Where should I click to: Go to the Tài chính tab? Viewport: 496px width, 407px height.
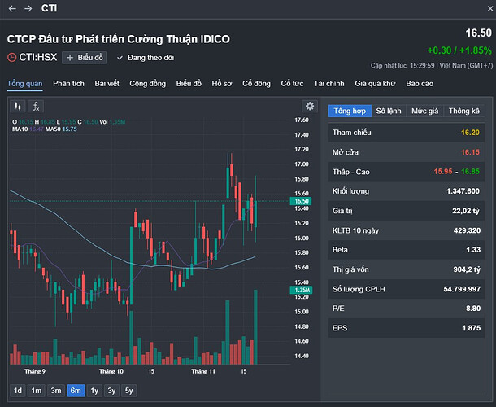tap(328, 84)
